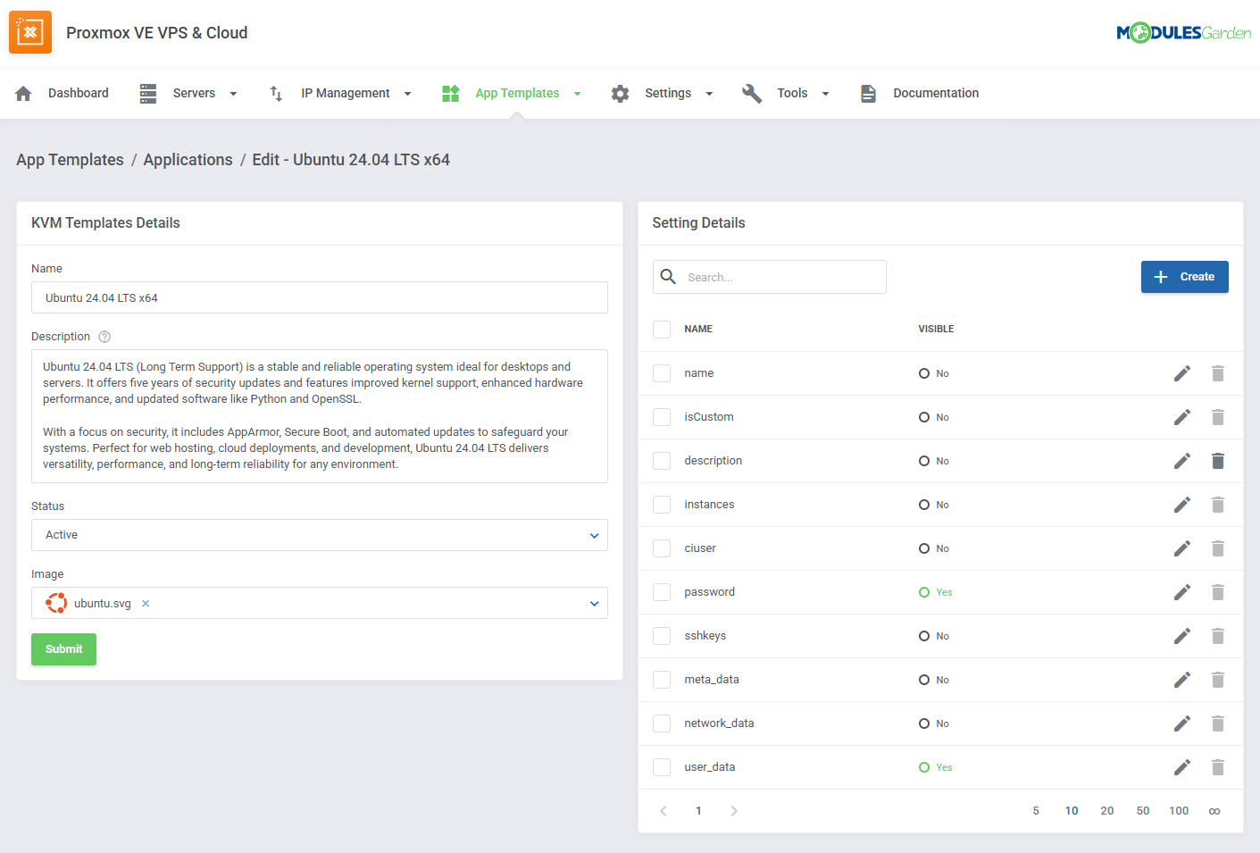Tick the checkbox for user_data row
Viewport: 1260px width, 853px height.
662,766
